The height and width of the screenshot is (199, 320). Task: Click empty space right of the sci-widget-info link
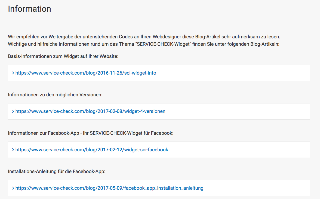pyautogui.click(x=231, y=73)
